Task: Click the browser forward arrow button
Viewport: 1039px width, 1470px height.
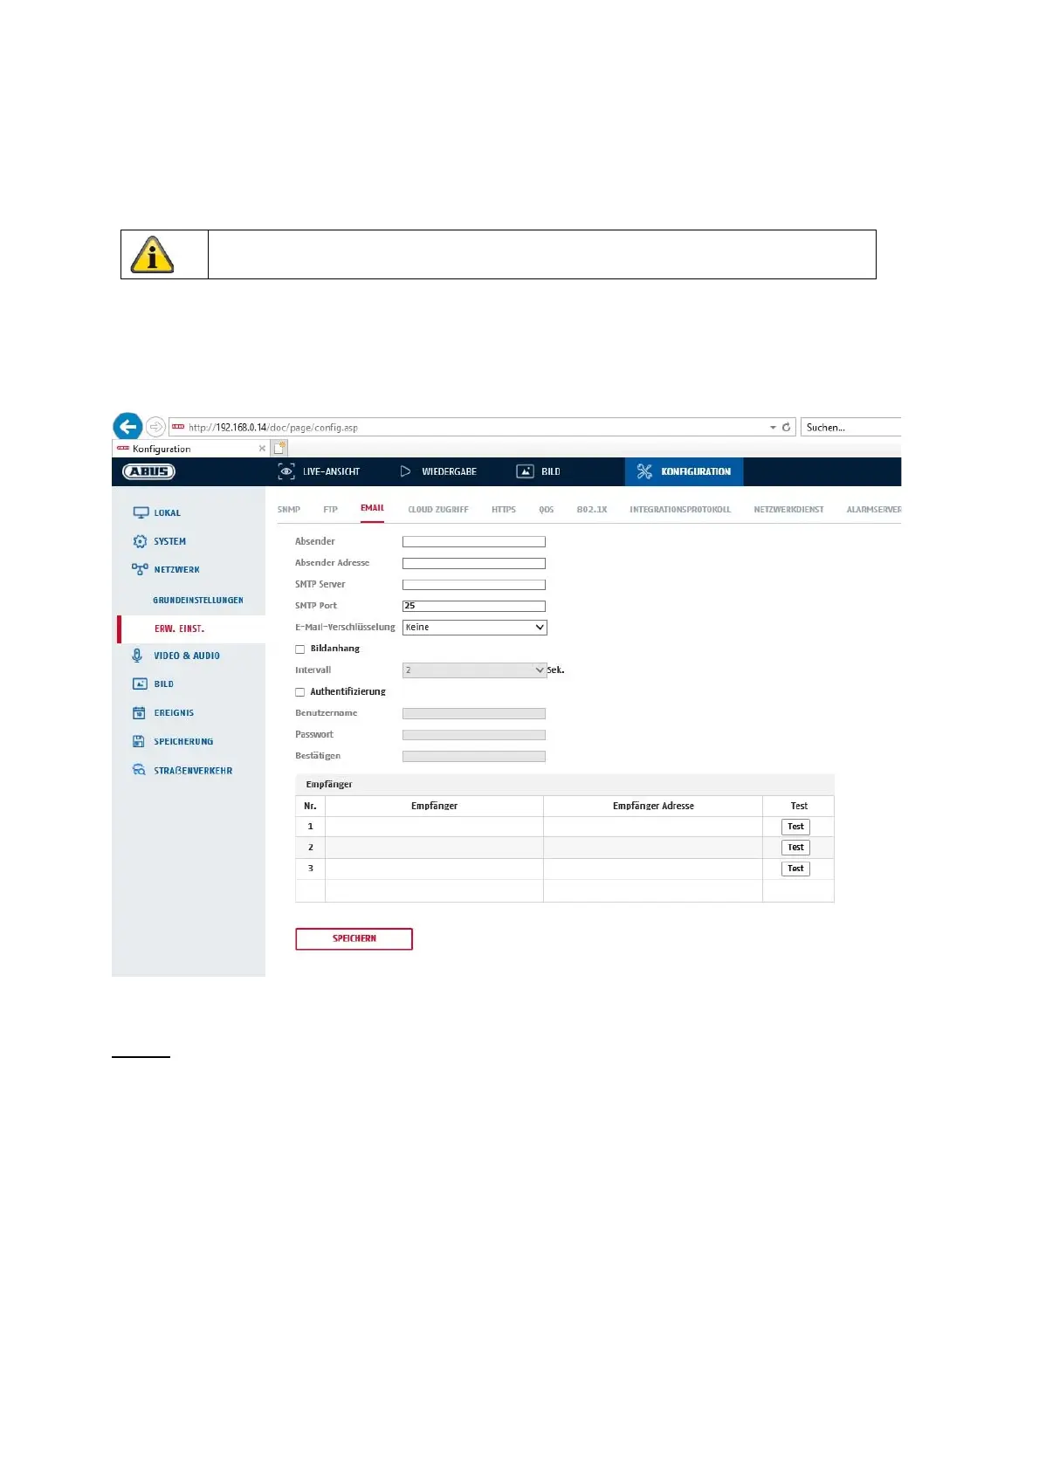Action: [155, 427]
